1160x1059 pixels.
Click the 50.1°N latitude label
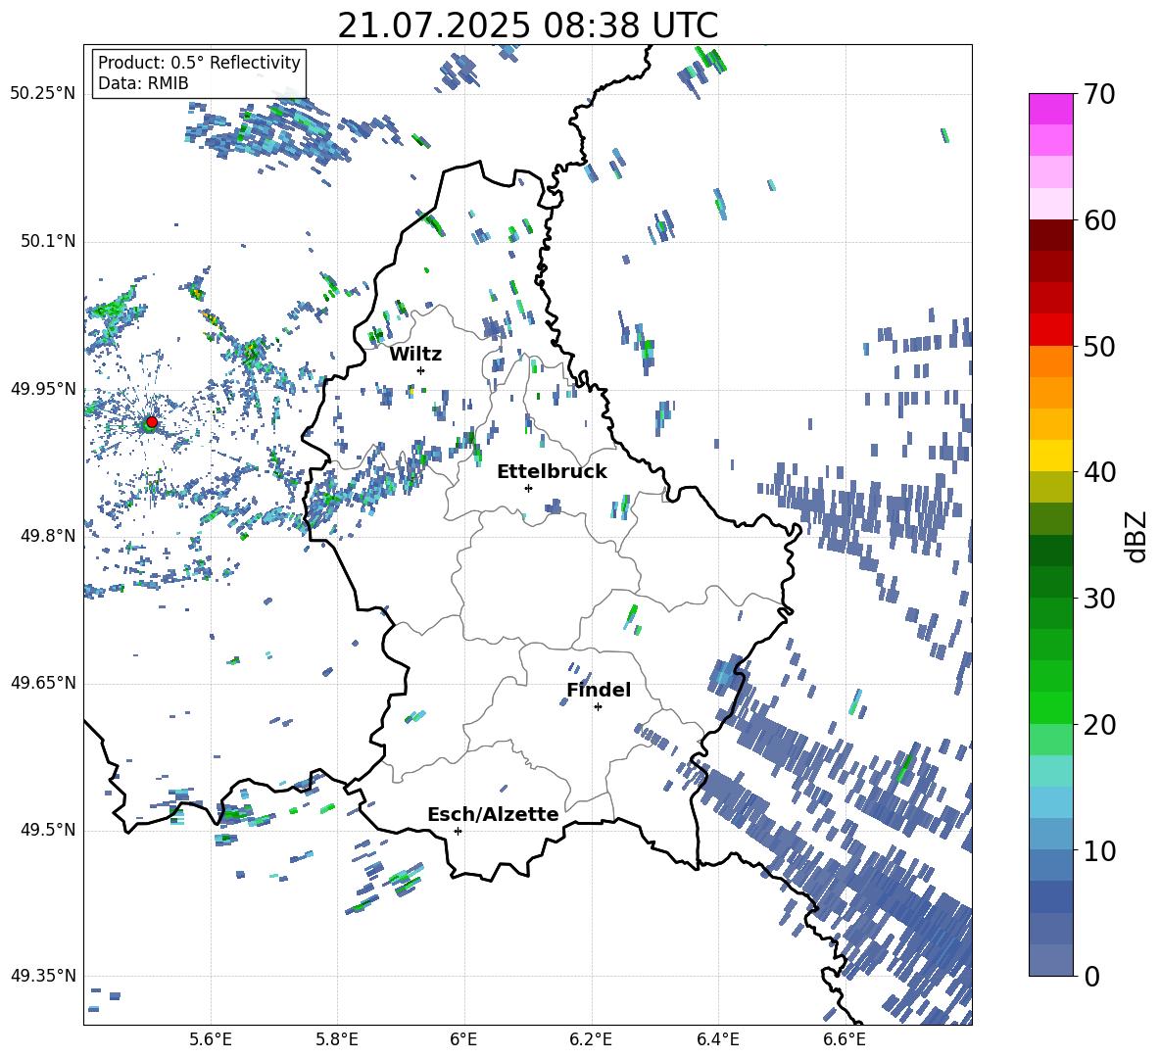47,241
